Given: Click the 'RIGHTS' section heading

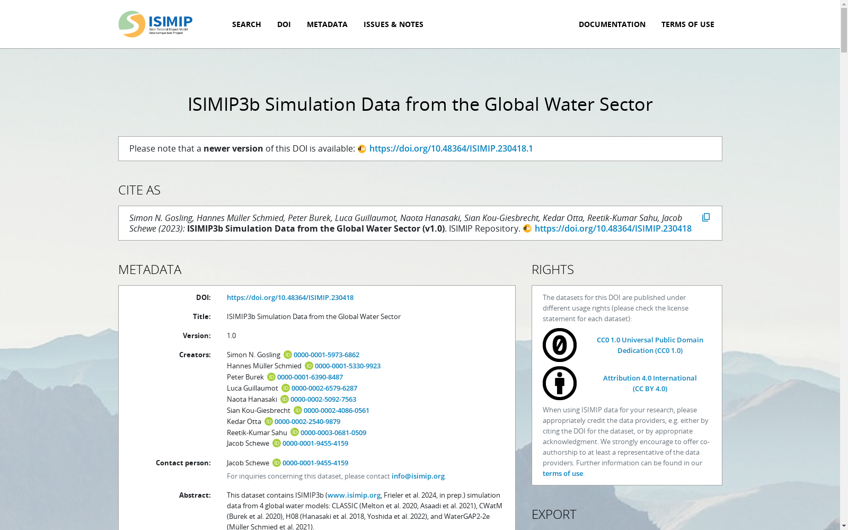Looking at the screenshot, I should coord(553,270).
